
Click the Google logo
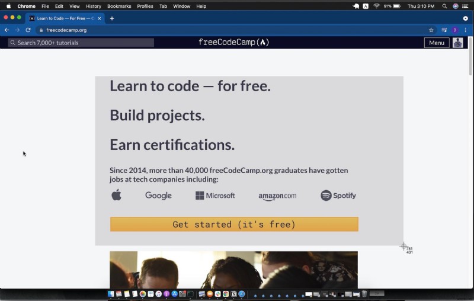coord(158,196)
